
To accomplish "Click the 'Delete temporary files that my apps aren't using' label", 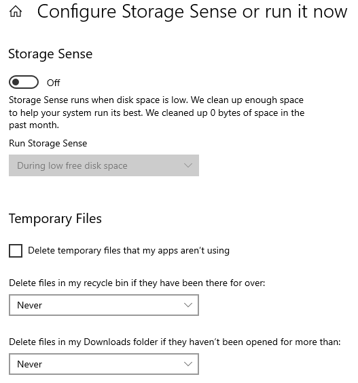I will coord(128,250).
